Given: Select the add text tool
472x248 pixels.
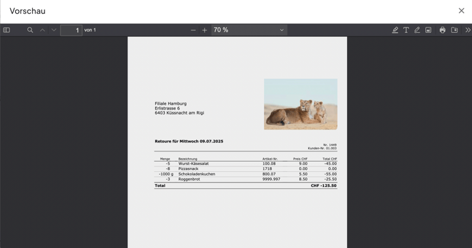Looking at the screenshot, I should 406,30.
